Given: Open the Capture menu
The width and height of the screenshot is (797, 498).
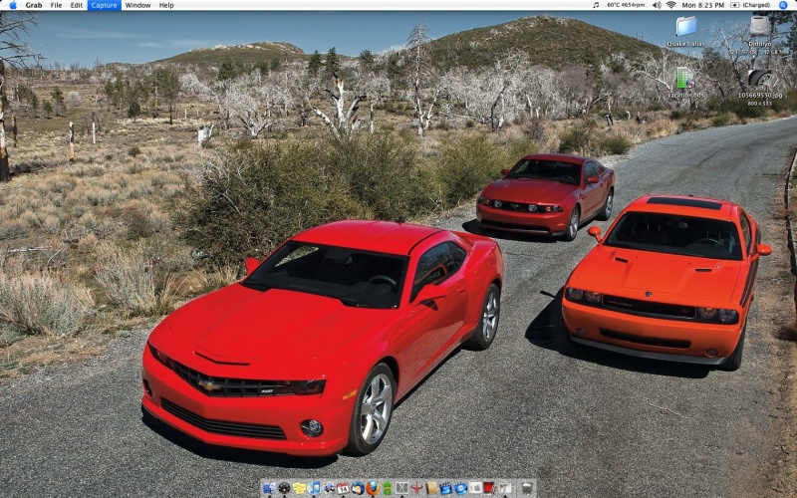Looking at the screenshot, I should click(104, 5).
